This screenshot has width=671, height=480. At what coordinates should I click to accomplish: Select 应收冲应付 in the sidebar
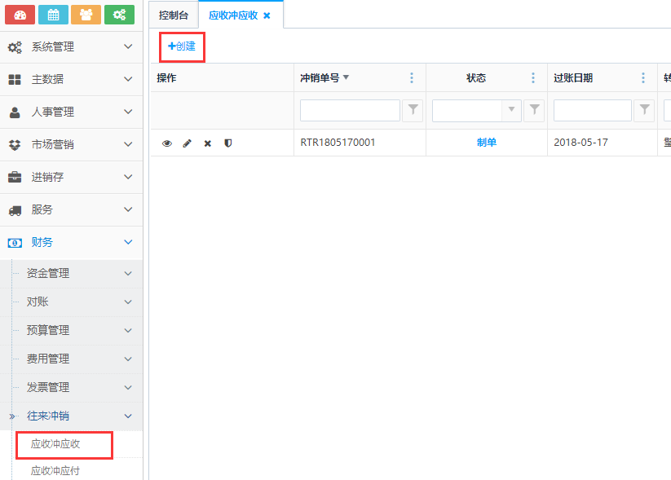tap(55, 470)
